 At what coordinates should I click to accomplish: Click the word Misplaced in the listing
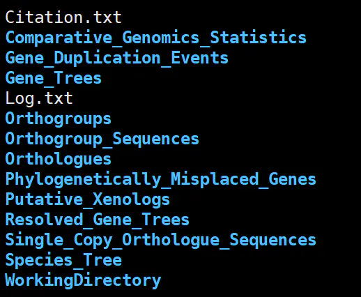coord(215,179)
